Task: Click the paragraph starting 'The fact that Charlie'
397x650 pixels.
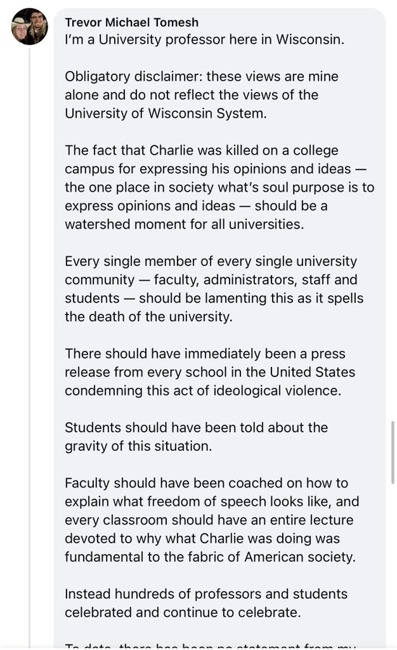Action: (219, 187)
